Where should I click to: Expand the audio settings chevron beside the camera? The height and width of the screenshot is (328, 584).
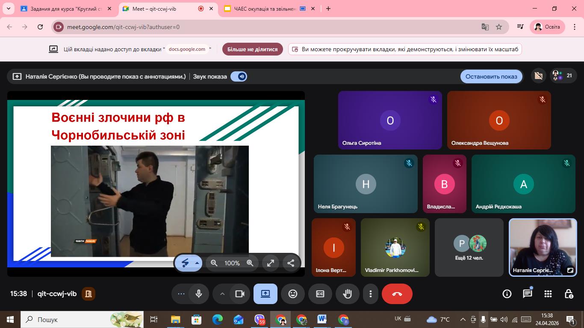pyautogui.click(x=222, y=294)
